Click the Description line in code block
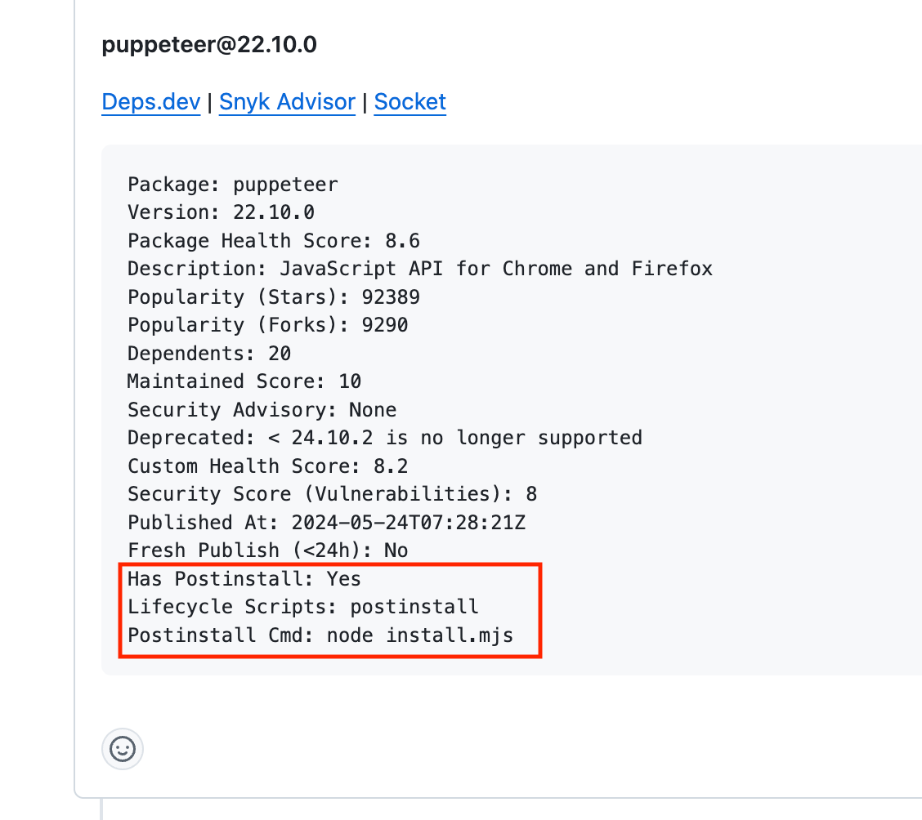The image size is (922, 820). 419,269
